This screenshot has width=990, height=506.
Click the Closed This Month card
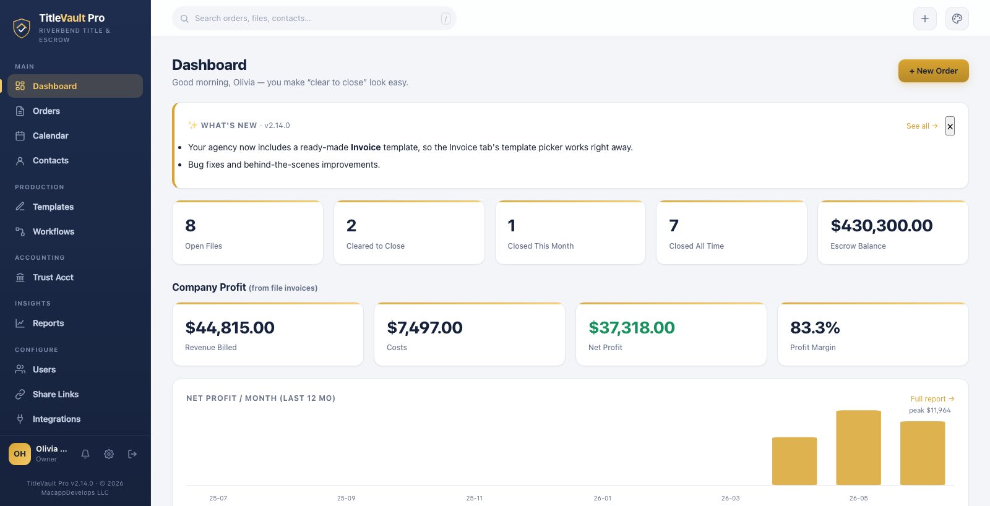click(570, 233)
